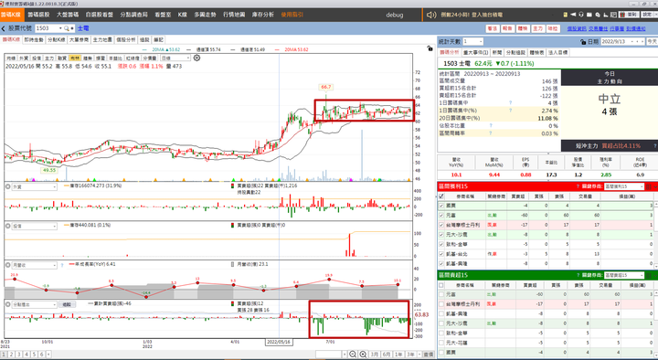Image resolution: width=658 pixels, height=360 pixels.
Task: Open the date picker showing 2022/9/13
Action: [622, 41]
